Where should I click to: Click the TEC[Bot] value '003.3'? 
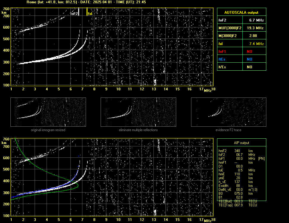tap(239, 201)
